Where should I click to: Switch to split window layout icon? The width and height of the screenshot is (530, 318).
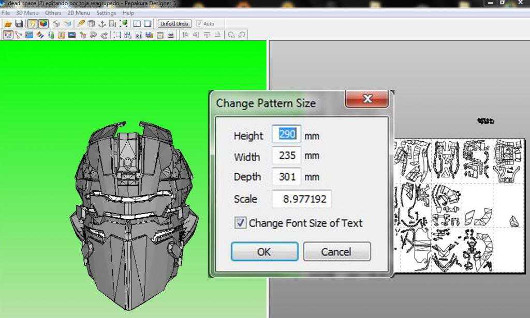coord(137,24)
